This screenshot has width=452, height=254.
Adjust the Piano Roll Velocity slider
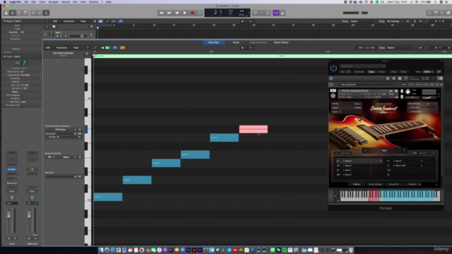coord(61,176)
